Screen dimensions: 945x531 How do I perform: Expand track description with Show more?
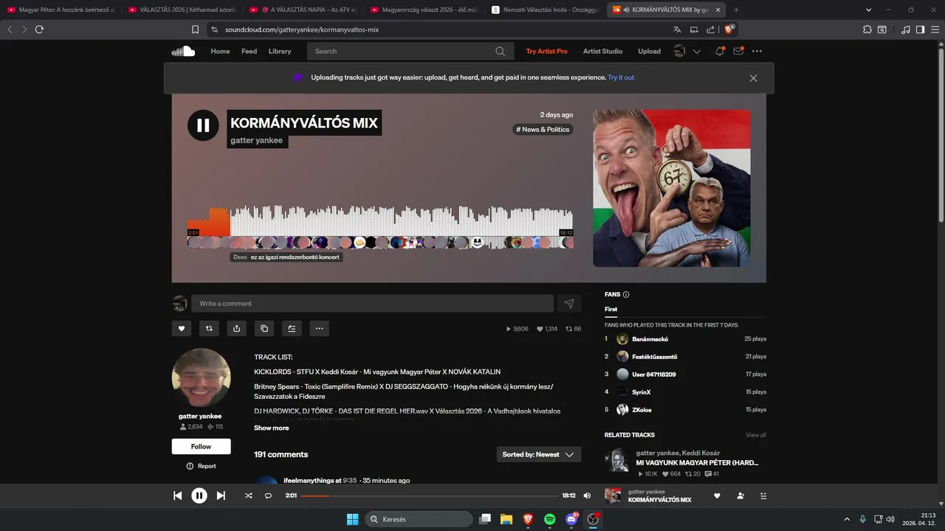point(272,428)
